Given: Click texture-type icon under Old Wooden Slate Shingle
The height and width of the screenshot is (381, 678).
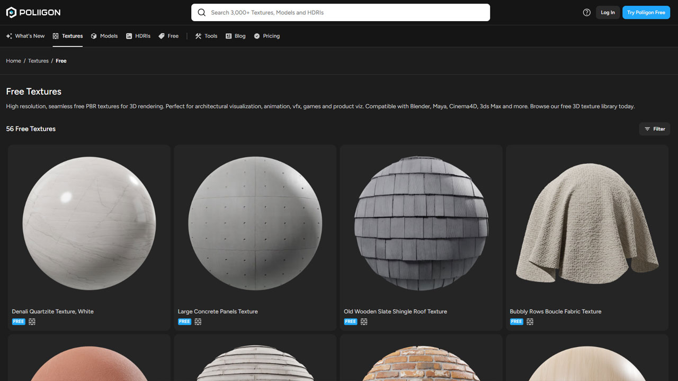Looking at the screenshot, I should pos(364,322).
